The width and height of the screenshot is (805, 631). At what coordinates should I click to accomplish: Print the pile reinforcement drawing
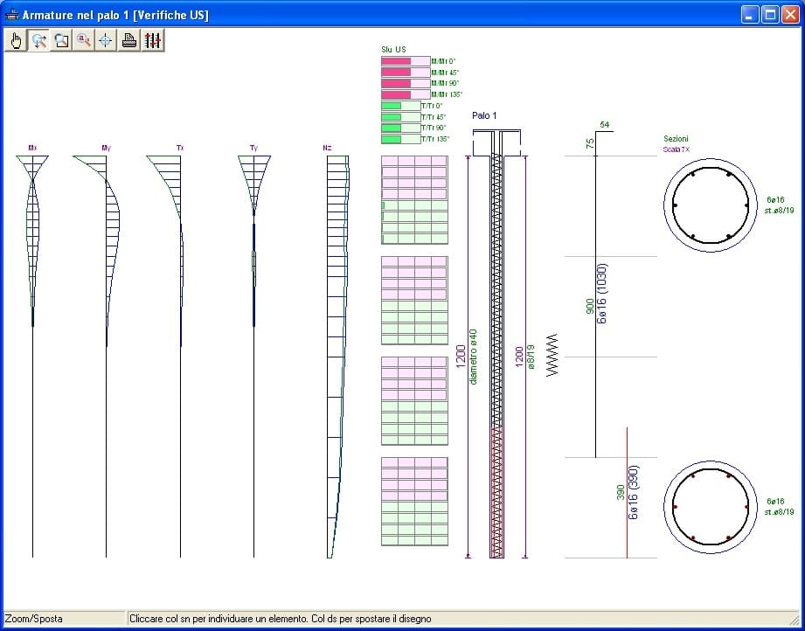click(x=129, y=40)
